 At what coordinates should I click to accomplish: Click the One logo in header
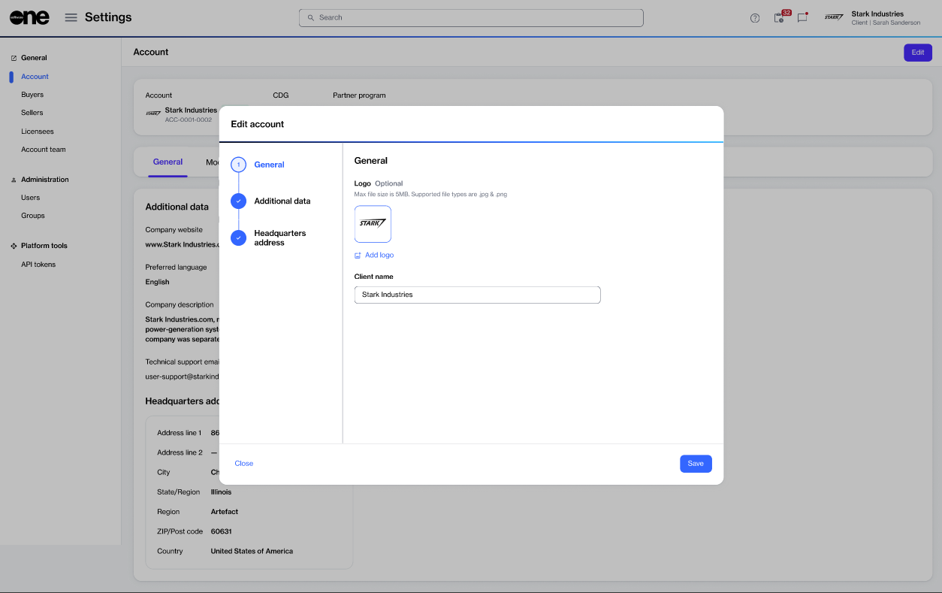click(x=29, y=18)
